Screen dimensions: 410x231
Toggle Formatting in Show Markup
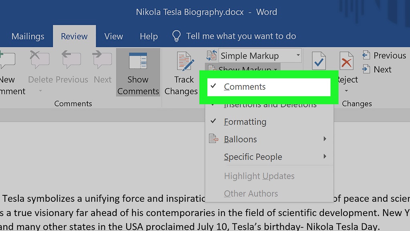[245, 122]
